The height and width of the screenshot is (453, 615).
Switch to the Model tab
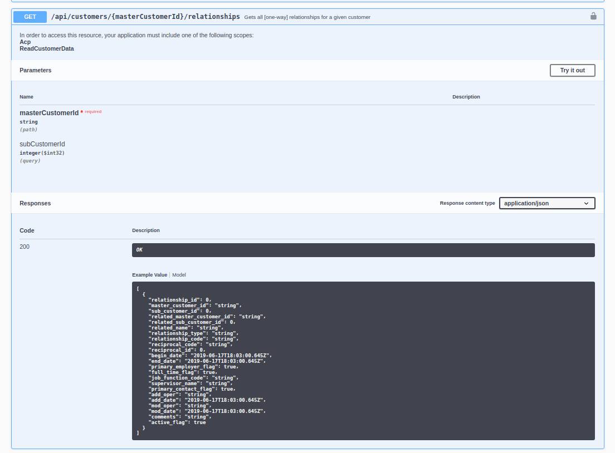coord(179,275)
